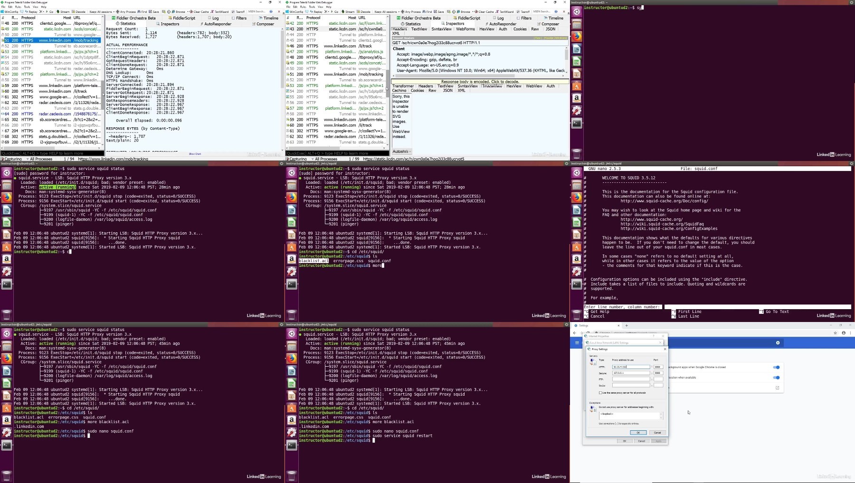Screen dimensions: 855x483
Task: Select session 43 static.licdn.com in Fiddler Inspectors window
Action: 337,29
